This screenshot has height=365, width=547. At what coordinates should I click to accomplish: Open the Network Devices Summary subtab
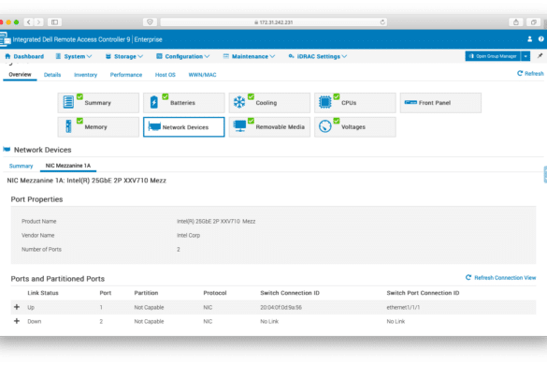(x=21, y=166)
